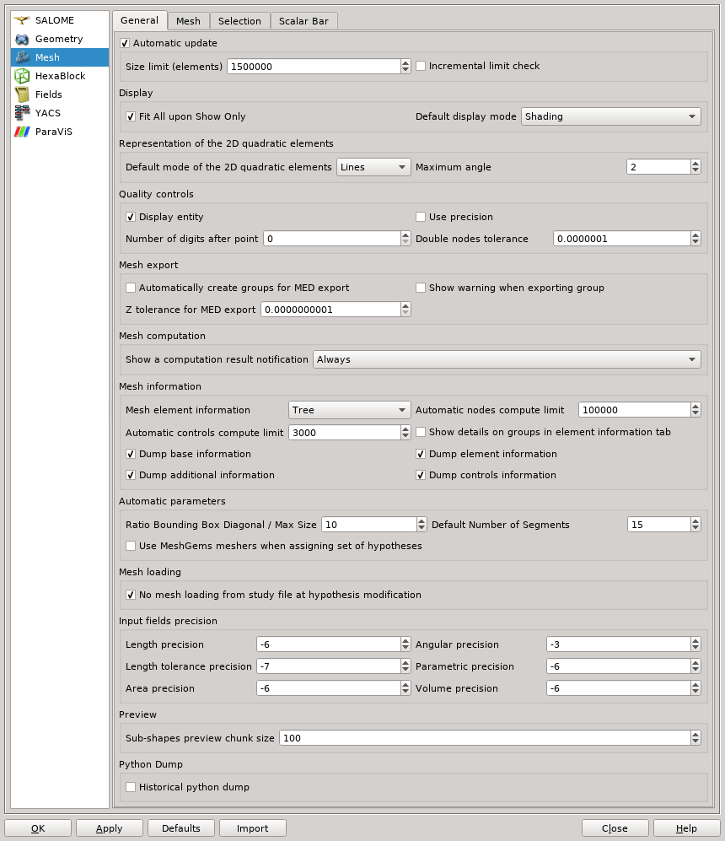Open Mesh element information dropdown

[x=349, y=410]
